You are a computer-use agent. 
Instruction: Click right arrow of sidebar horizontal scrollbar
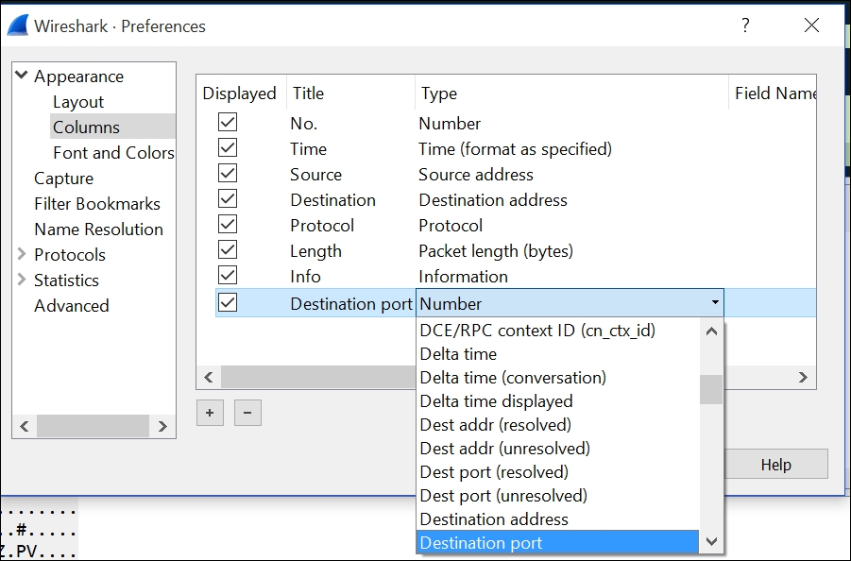(x=162, y=427)
